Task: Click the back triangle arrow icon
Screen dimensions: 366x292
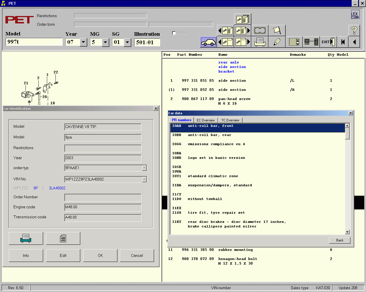Action: pos(354,42)
